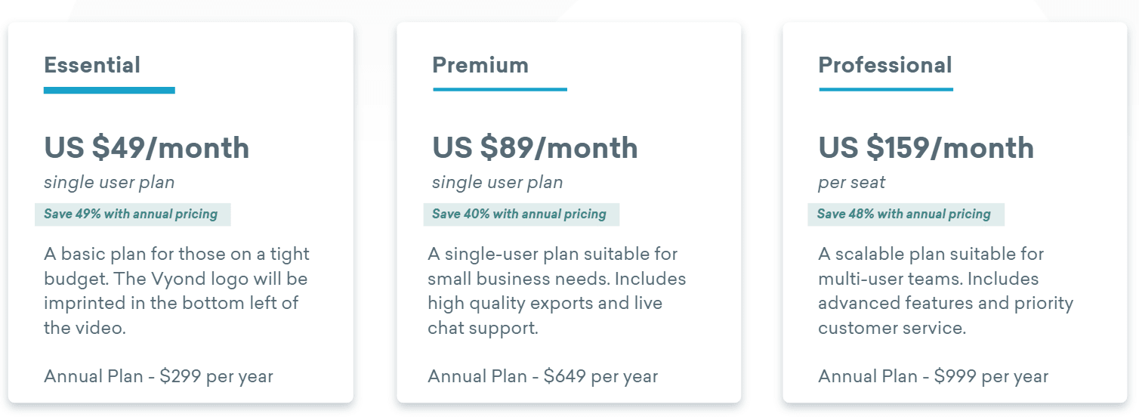Click the Essential plan heading
Image resolution: width=1139 pixels, height=417 pixels.
(x=92, y=65)
